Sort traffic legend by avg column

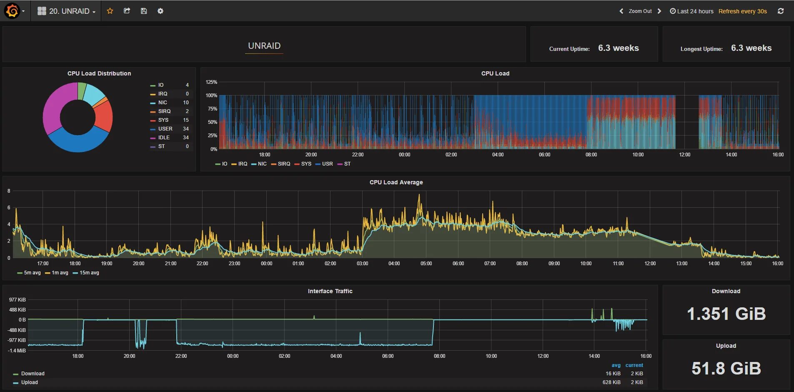tap(616, 365)
